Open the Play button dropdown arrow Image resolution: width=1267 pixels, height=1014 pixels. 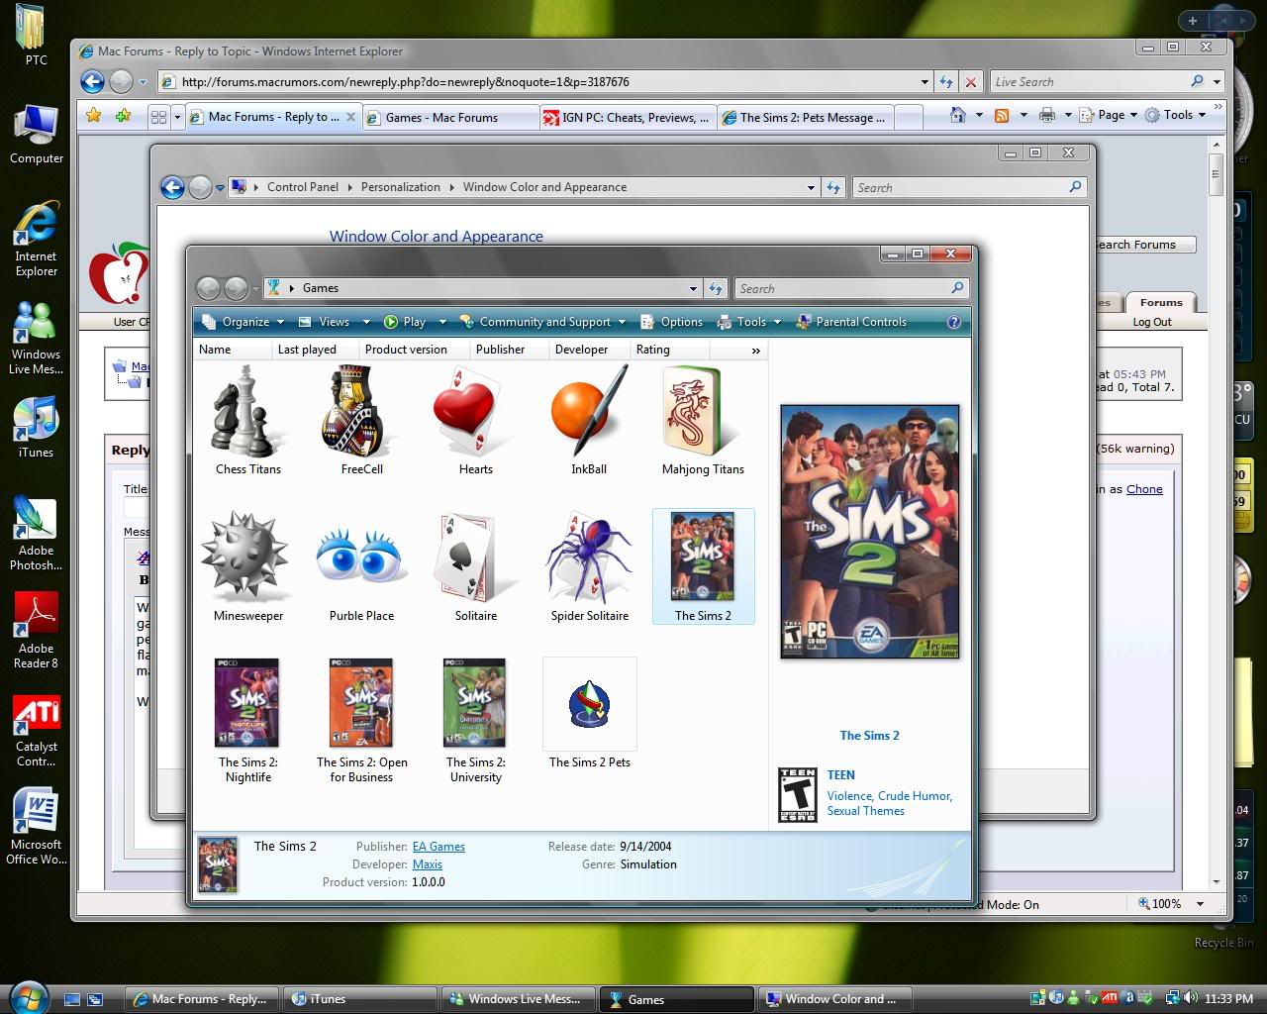tap(442, 322)
